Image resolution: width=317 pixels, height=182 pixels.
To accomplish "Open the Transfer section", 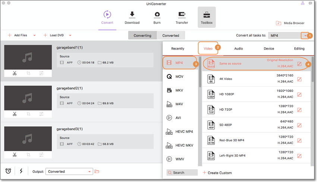I will [182, 18].
